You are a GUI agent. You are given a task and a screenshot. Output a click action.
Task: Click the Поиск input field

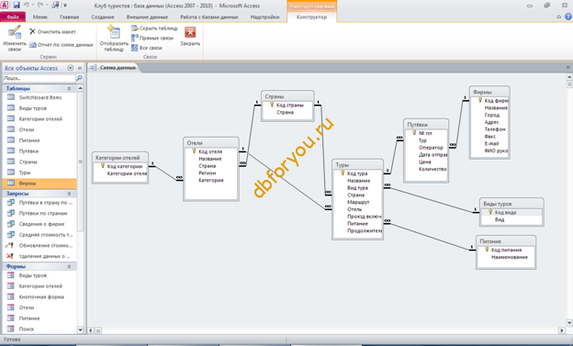[39, 78]
